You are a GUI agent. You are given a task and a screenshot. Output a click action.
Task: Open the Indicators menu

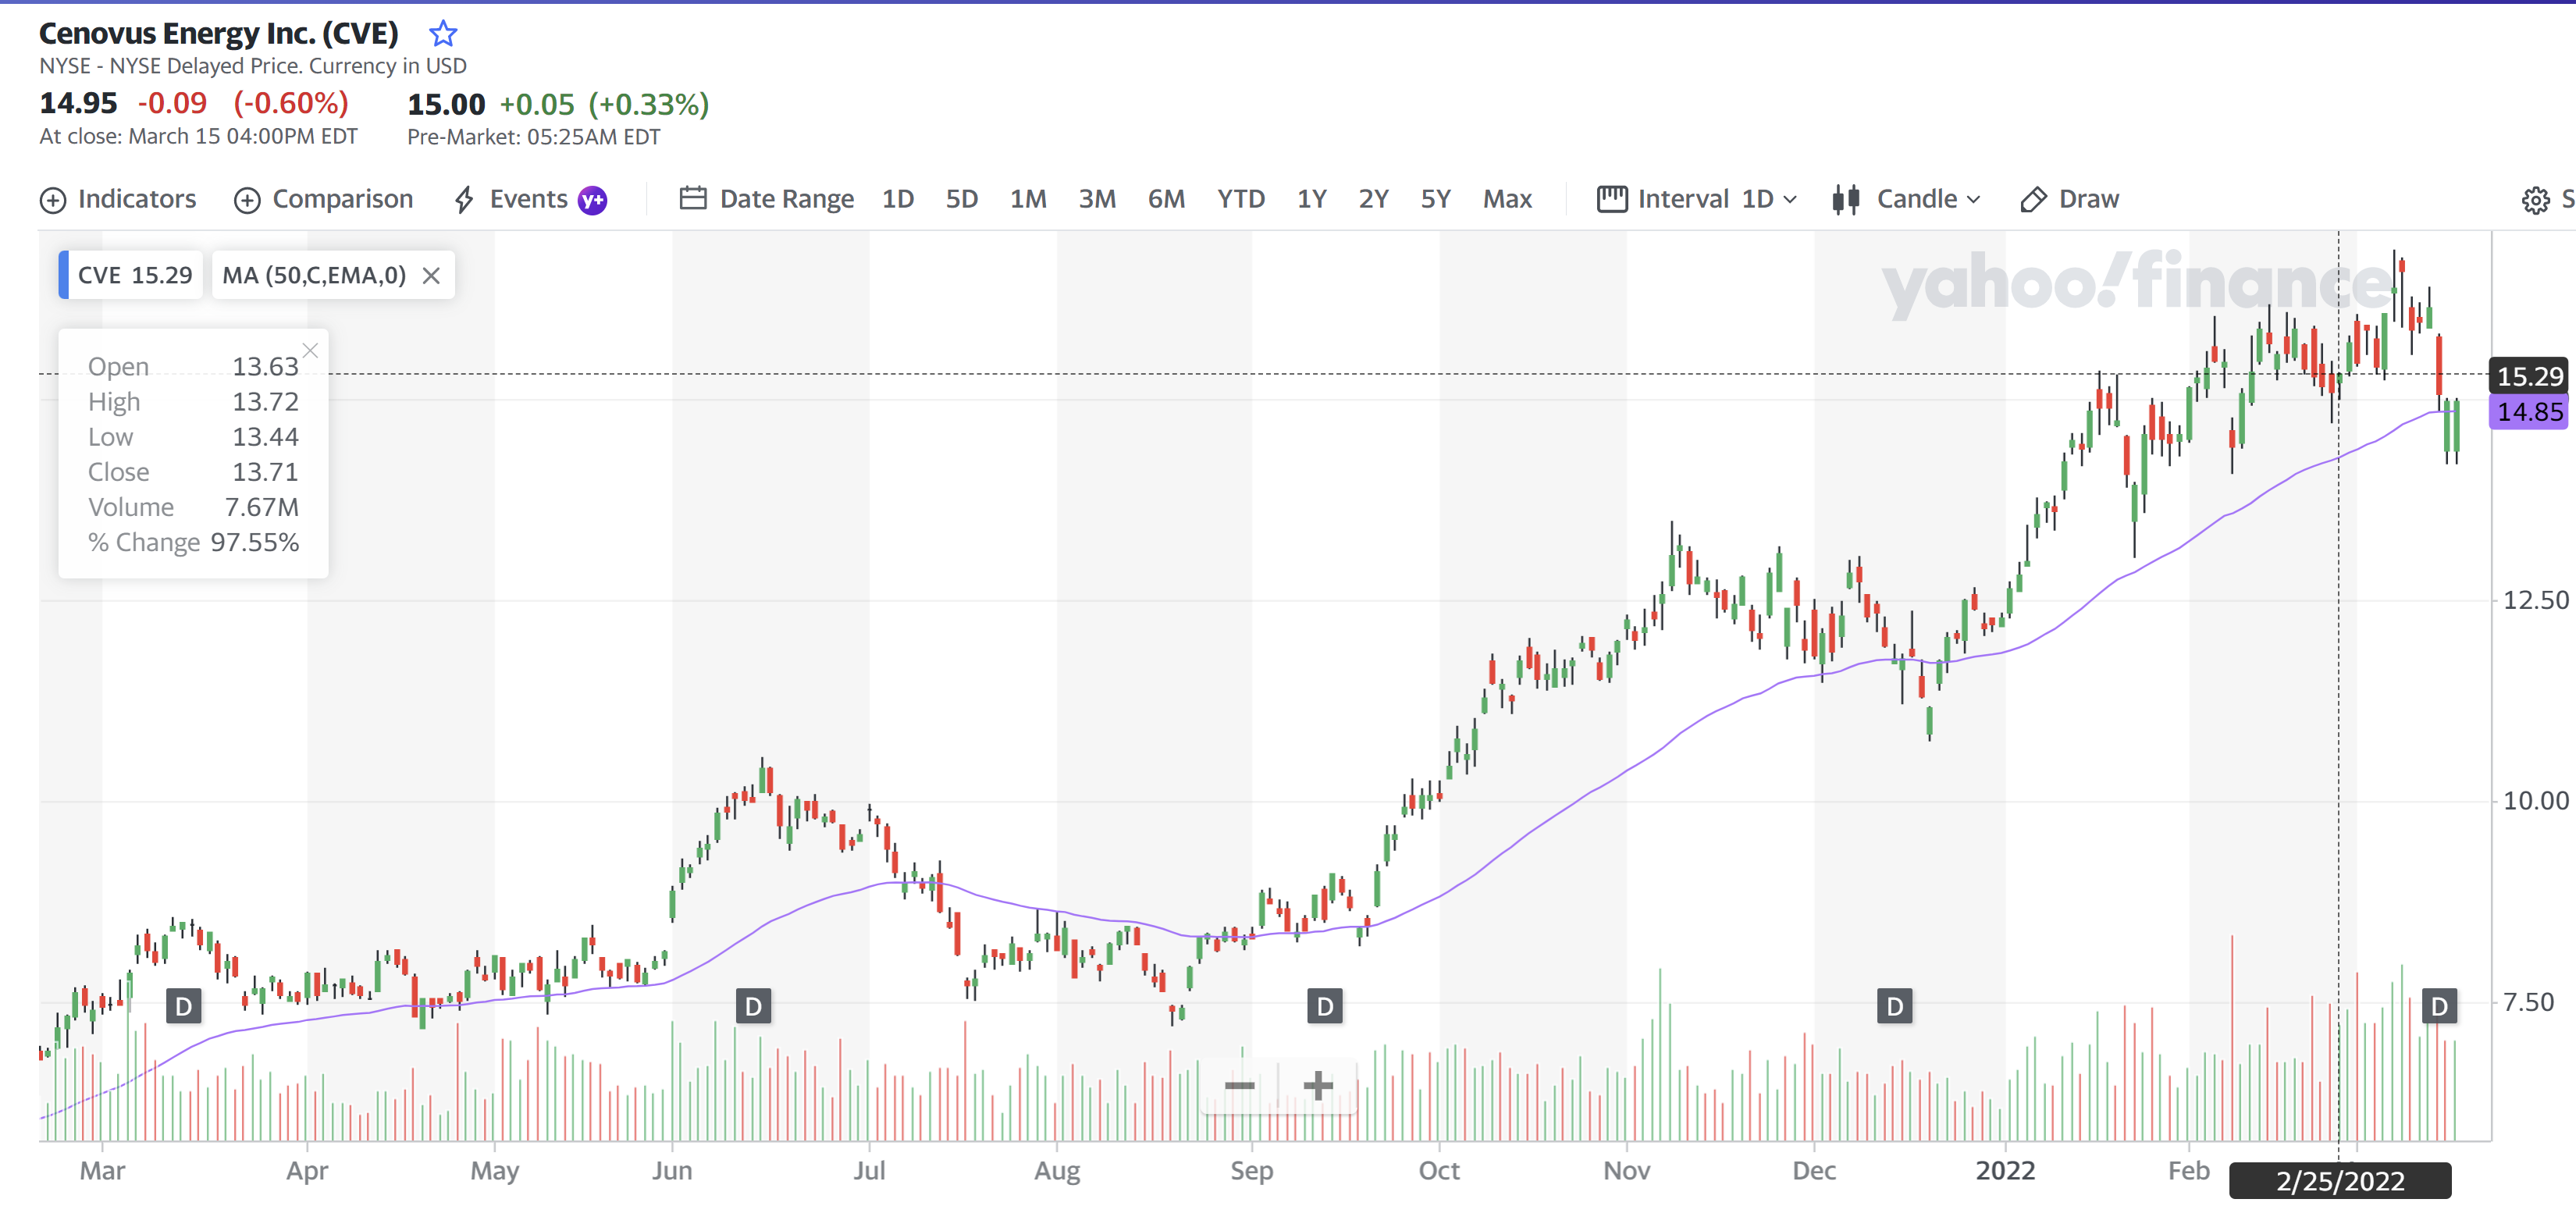[x=118, y=199]
